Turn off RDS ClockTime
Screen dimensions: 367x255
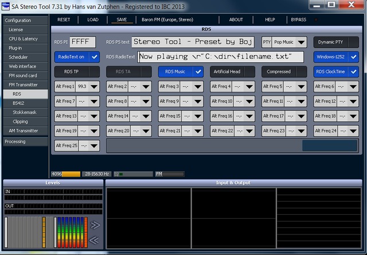click(336, 72)
